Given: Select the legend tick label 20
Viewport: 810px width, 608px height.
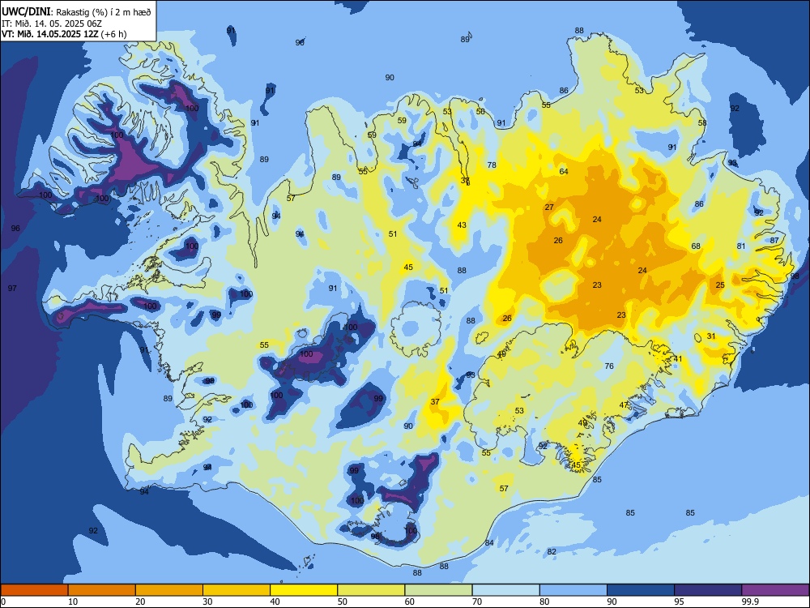Looking at the screenshot, I should pyautogui.click(x=140, y=602).
